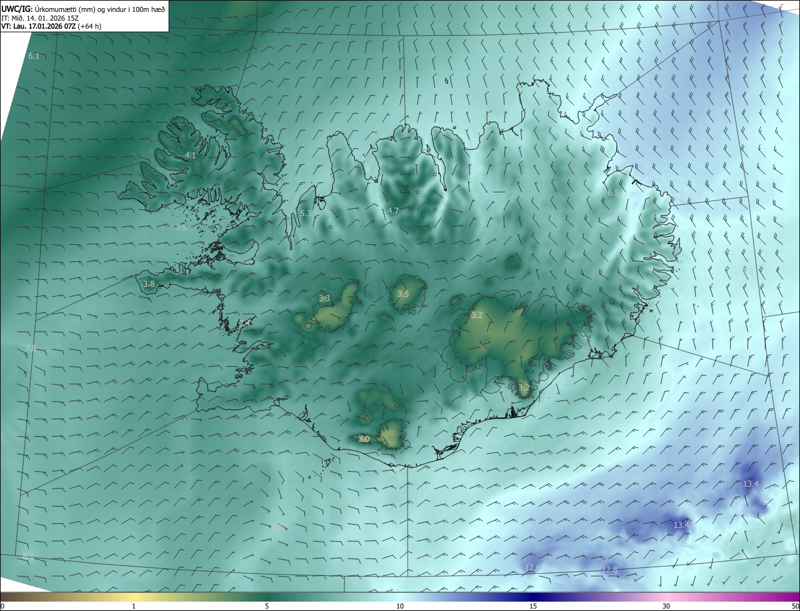Click the 7.5 value label
The width and height of the screenshot is (800, 611).
181,228
